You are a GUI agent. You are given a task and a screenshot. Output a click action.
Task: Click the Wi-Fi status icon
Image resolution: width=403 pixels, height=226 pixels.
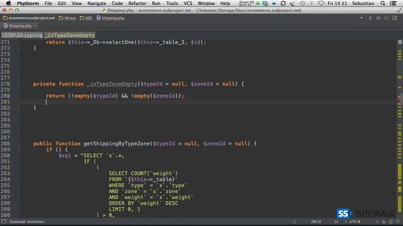[x=321, y=3]
